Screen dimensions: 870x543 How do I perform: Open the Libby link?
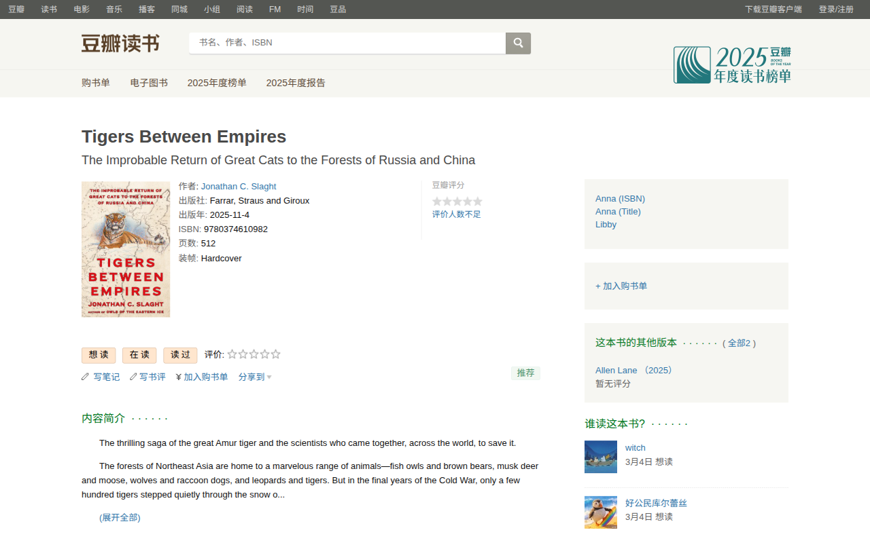click(606, 225)
